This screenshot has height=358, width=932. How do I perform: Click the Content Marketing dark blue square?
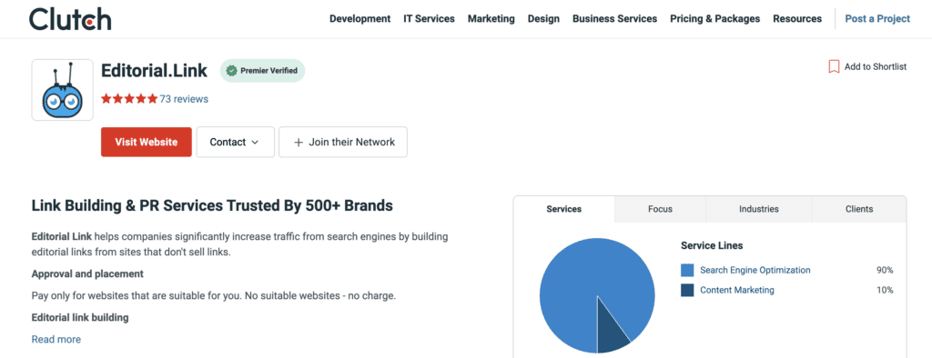coord(687,291)
